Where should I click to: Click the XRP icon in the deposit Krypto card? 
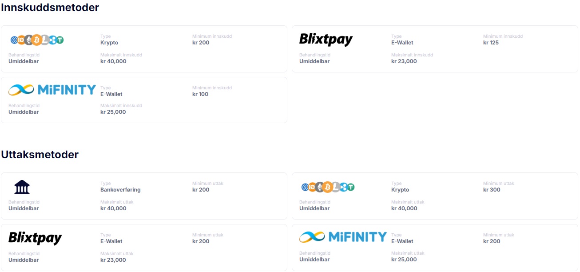coord(52,40)
